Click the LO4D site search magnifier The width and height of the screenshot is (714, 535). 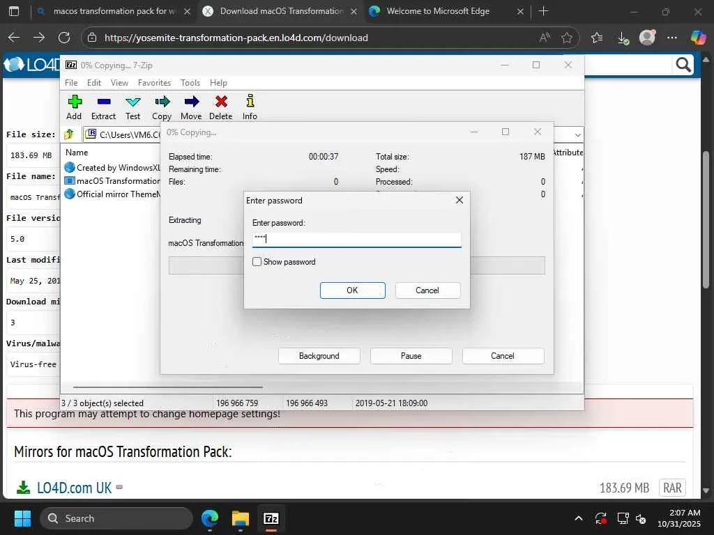pos(683,65)
